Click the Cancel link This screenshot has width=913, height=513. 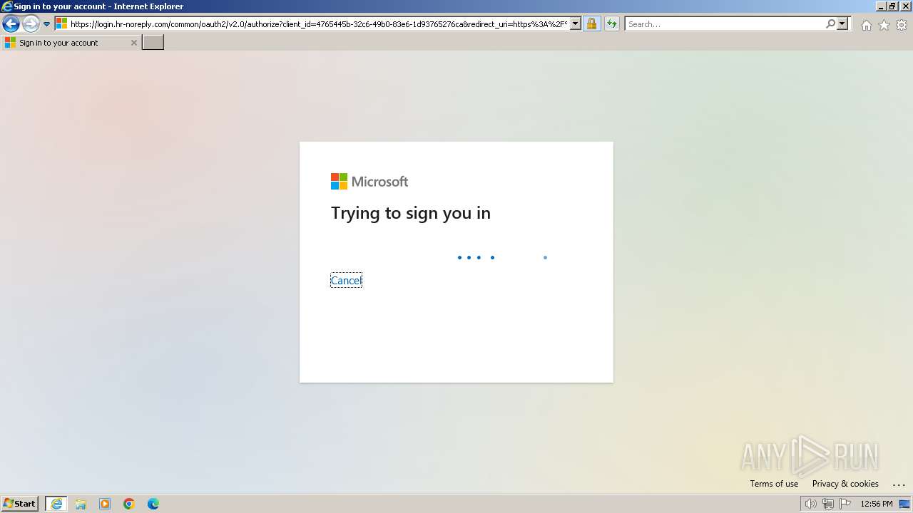[346, 281]
